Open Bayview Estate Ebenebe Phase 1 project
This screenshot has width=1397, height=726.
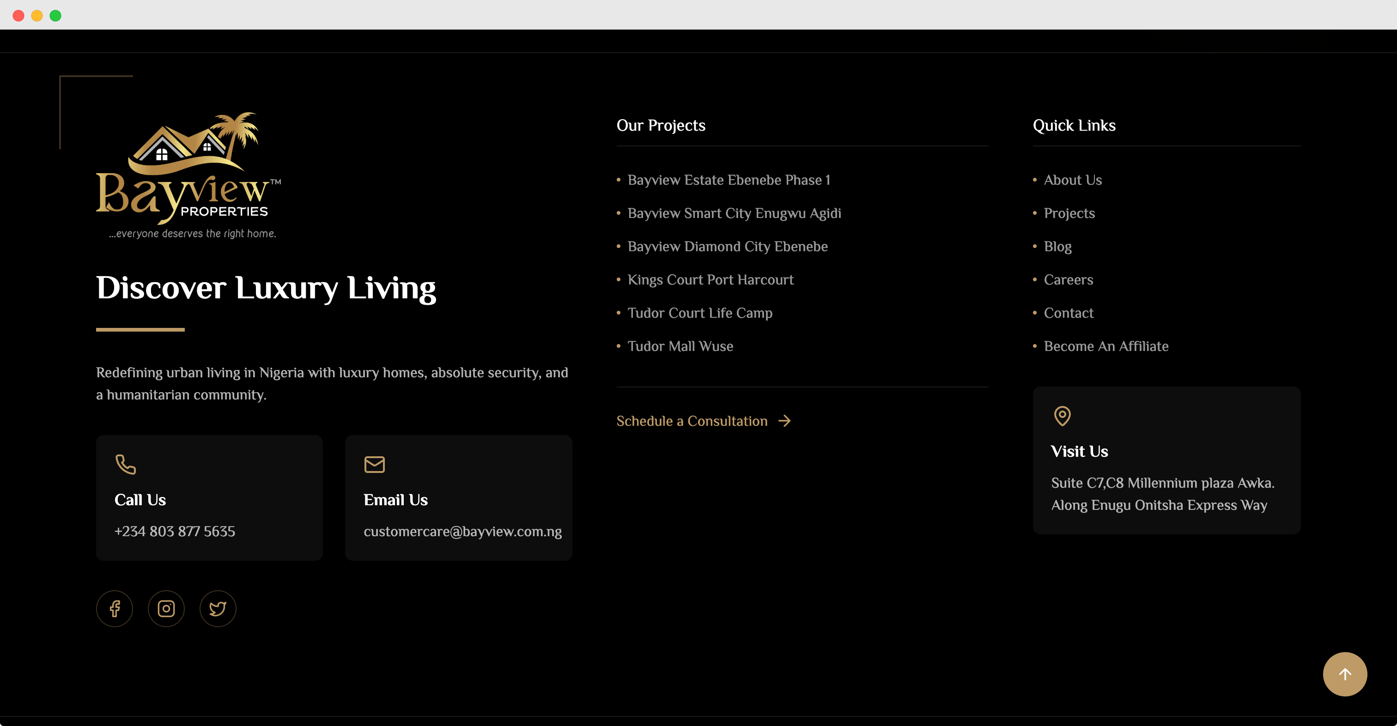pyautogui.click(x=729, y=180)
